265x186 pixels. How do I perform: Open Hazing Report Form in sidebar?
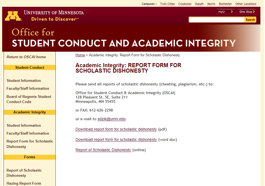pos(24,183)
